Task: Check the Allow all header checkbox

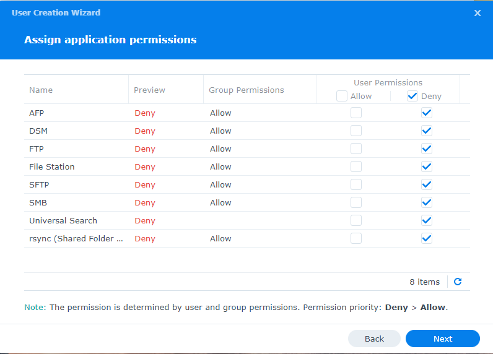Action: (x=342, y=96)
